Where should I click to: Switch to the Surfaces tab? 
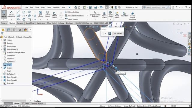tap(20, 23)
